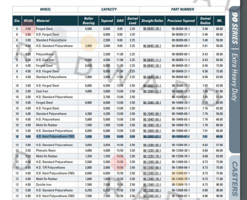Select part number 90-12359-30-1

(181, 150)
